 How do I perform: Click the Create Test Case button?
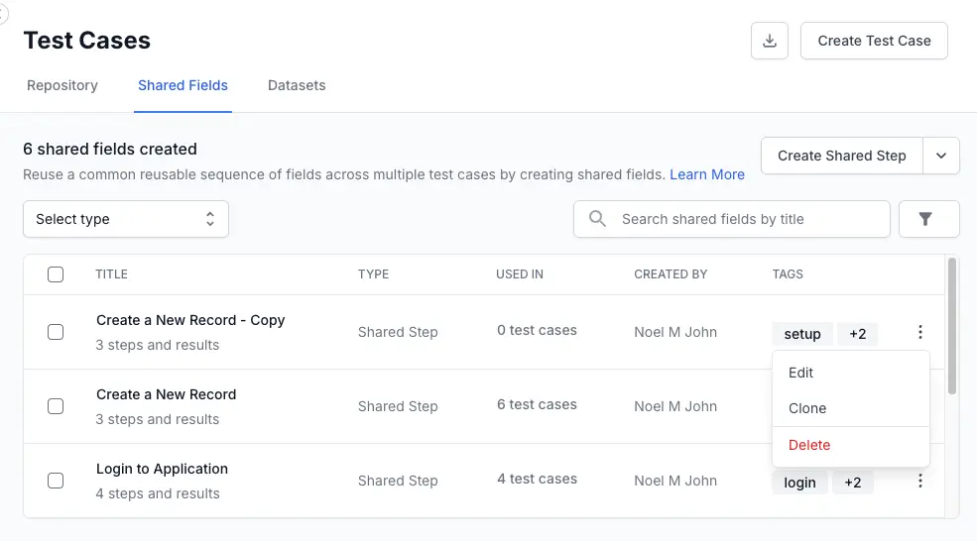point(874,41)
